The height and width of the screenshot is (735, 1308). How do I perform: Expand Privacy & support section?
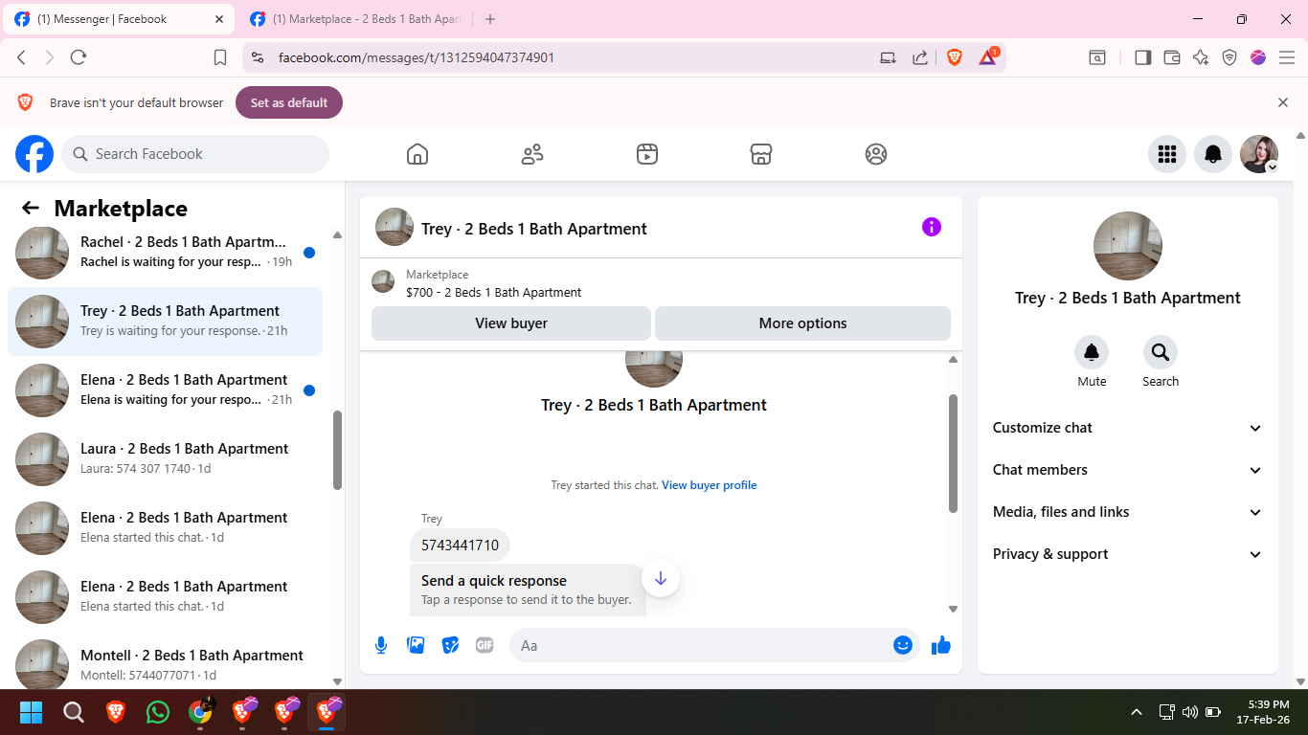pyautogui.click(x=1128, y=554)
